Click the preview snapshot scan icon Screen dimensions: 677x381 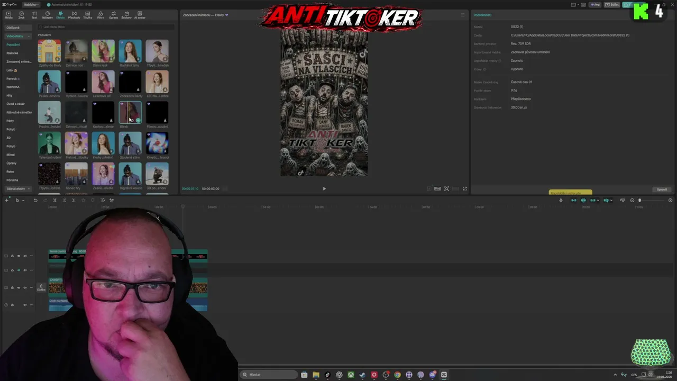(447, 188)
